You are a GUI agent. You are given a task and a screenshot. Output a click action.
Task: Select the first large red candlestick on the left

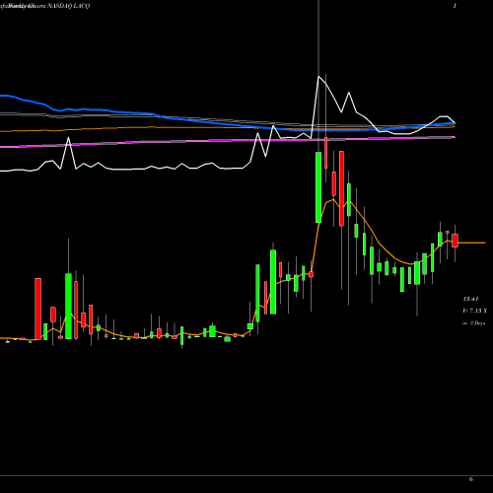(x=38, y=309)
